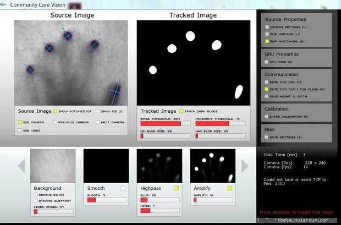Image resolution: width=341 pixels, height=225 pixels.
Task: Click the Tracked Image blob view
Action: pos(194,63)
